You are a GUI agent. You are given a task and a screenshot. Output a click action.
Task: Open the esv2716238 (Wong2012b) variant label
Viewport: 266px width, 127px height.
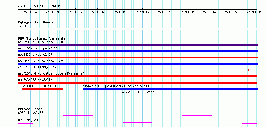coord(38,67)
